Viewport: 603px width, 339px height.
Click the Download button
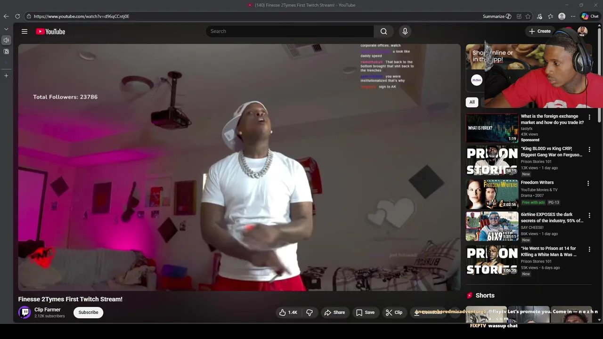(x=428, y=313)
